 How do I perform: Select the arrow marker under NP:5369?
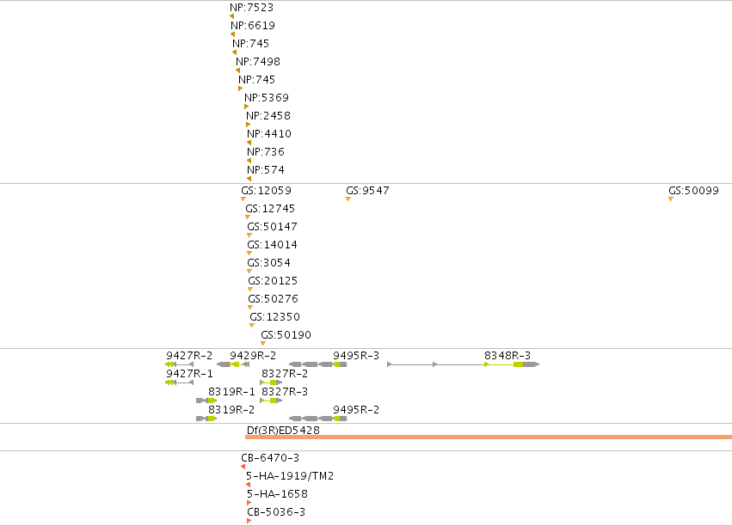tap(247, 107)
